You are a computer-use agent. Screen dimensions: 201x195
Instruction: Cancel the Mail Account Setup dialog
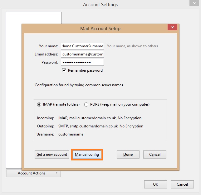click(x=155, y=155)
